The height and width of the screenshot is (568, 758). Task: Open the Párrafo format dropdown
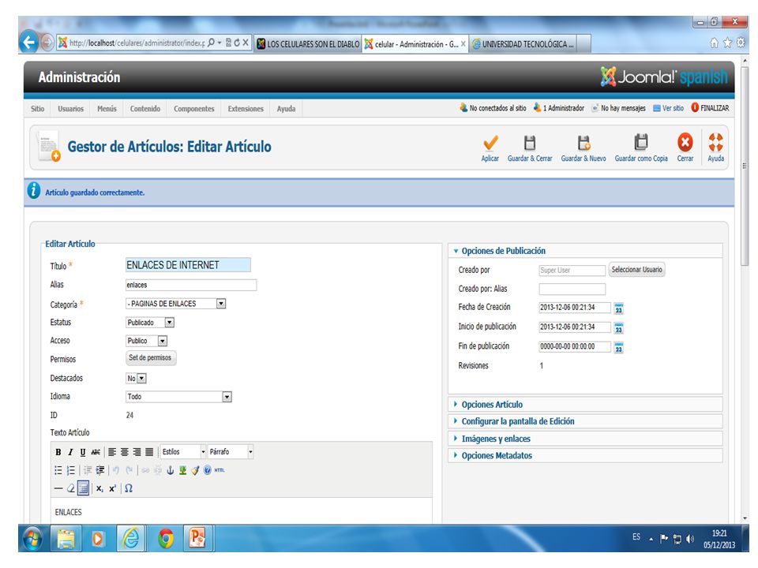tap(231, 452)
